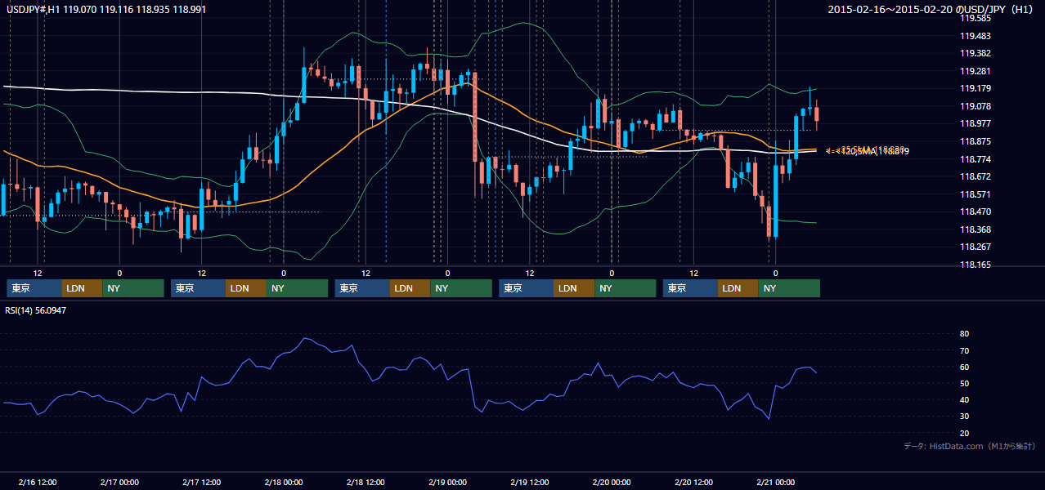The height and width of the screenshot is (490, 1045).
Task: Click price axis label 119.483
Action: click(976, 36)
